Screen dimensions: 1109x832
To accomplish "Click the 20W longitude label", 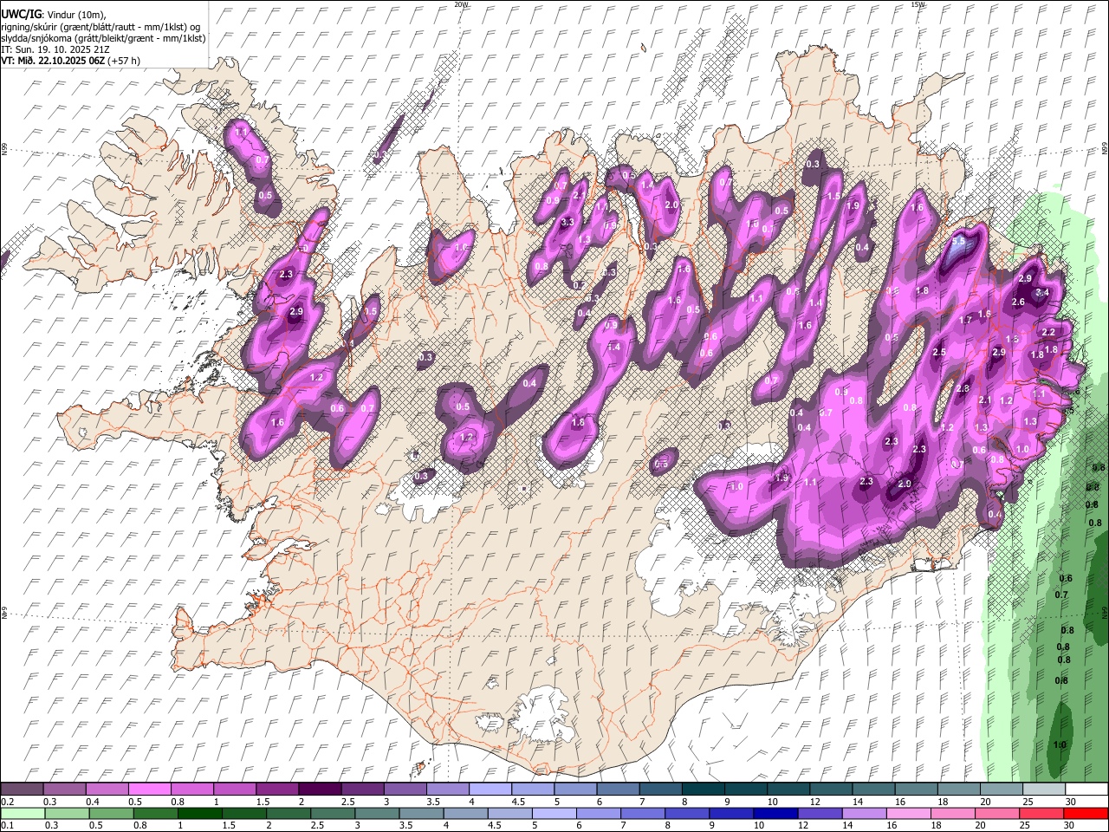I will [461, 4].
